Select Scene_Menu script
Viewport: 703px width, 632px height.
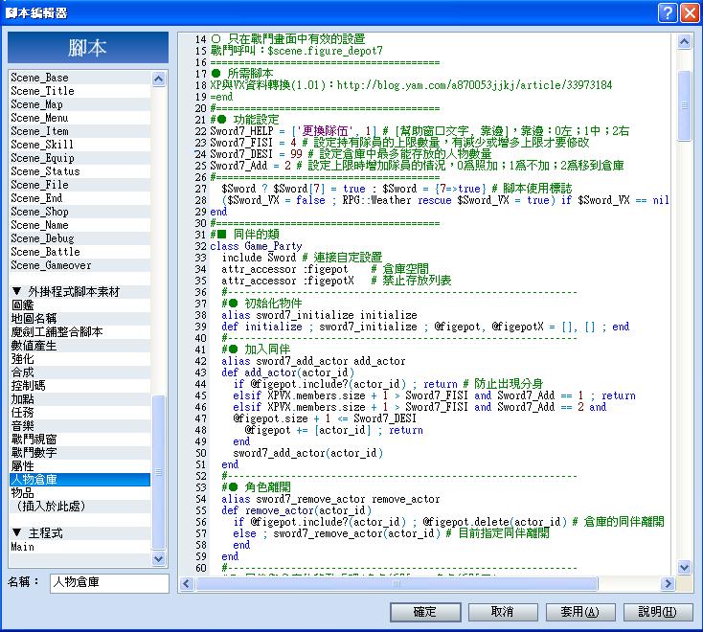(79, 118)
